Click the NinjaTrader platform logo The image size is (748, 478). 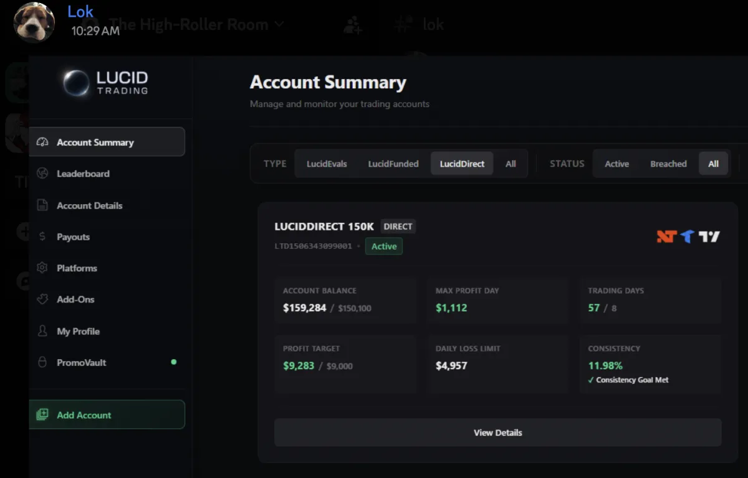(x=666, y=237)
